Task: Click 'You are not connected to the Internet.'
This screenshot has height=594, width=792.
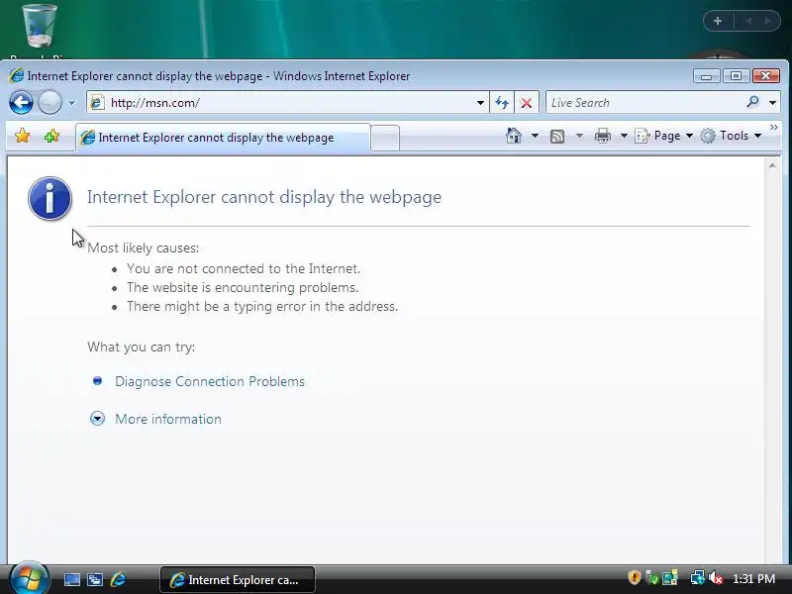Action: point(244,268)
